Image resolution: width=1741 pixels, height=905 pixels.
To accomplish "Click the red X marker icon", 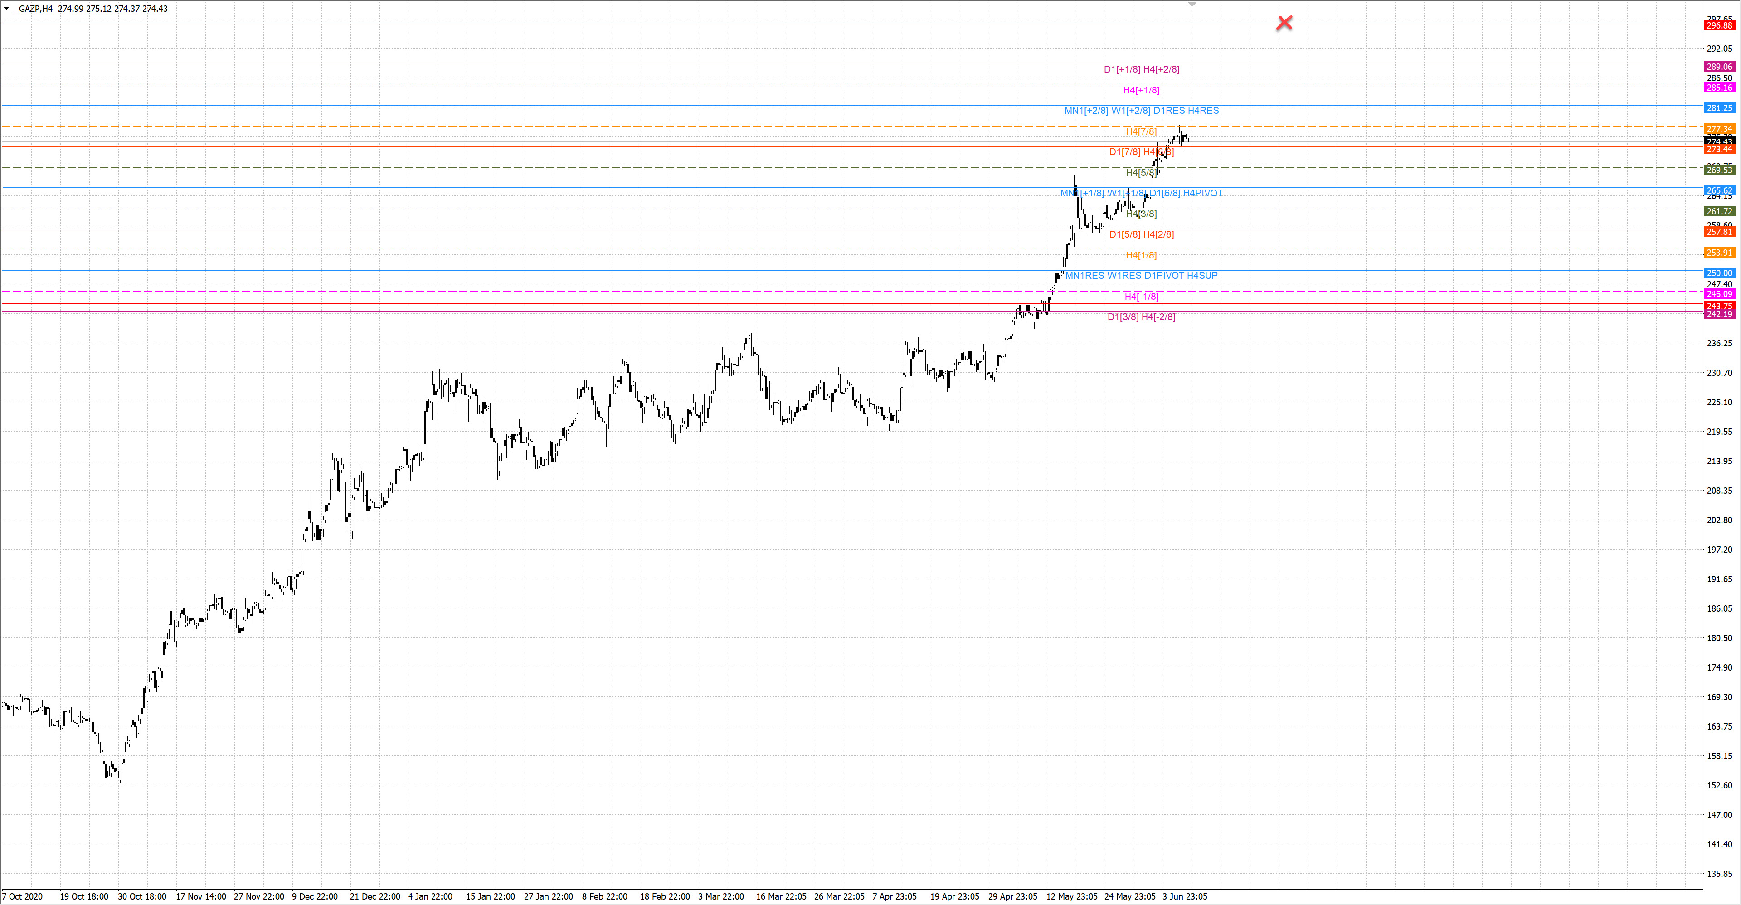I will point(1284,23).
